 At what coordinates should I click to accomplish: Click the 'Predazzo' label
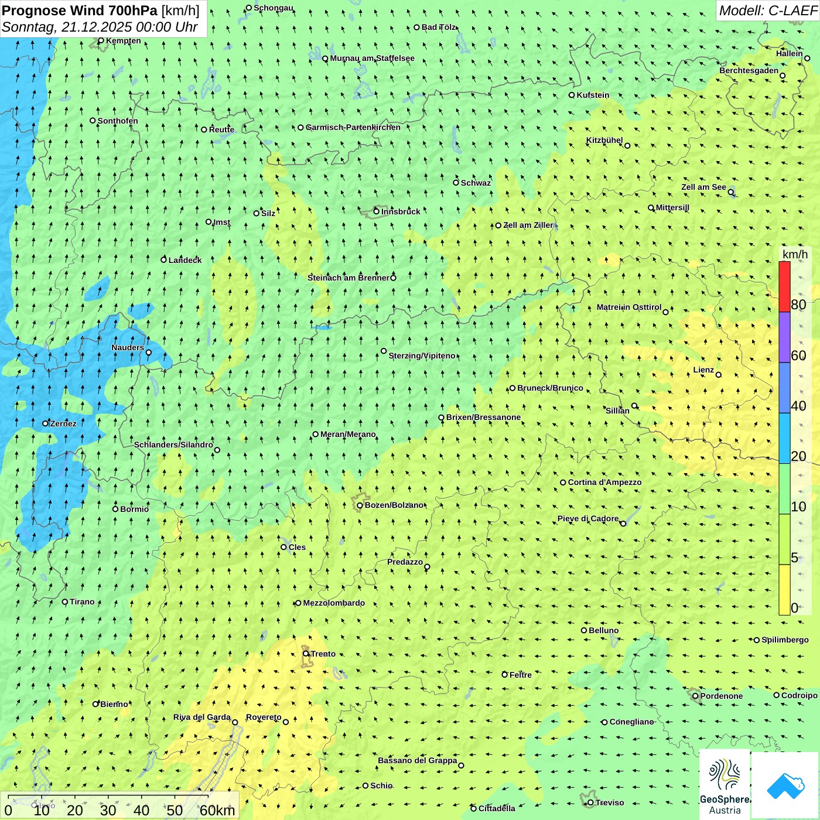[405, 562]
